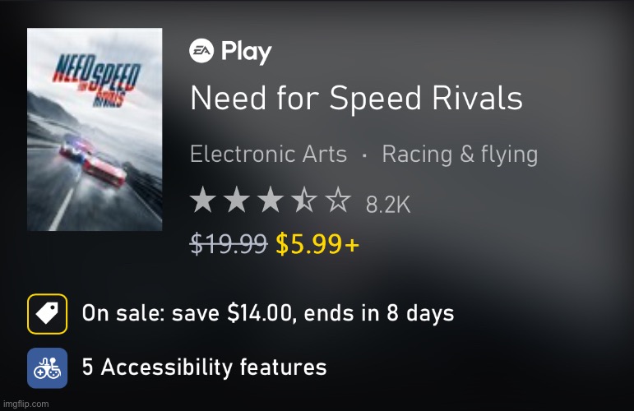Select the second rating star
Image resolution: width=634 pixels, height=411 pixels.
[x=237, y=201]
